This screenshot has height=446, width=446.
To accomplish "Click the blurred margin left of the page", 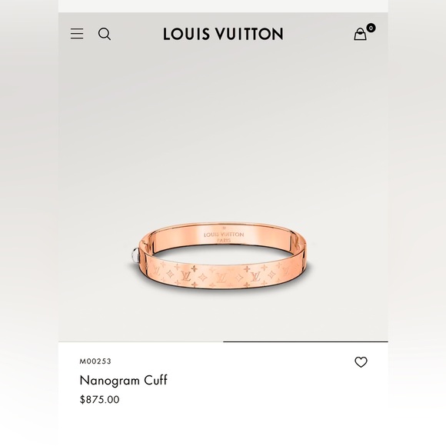I will 29,223.
